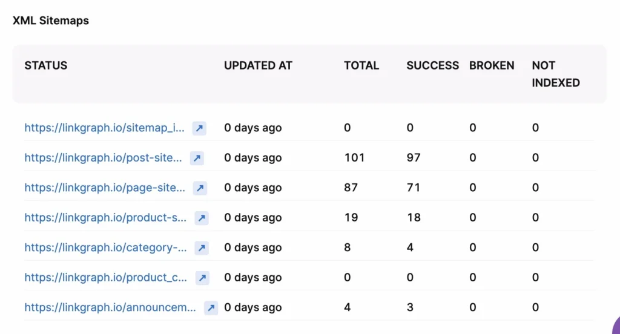Click the NOT INDEXED column header
Image resolution: width=620 pixels, height=334 pixels.
(556, 74)
